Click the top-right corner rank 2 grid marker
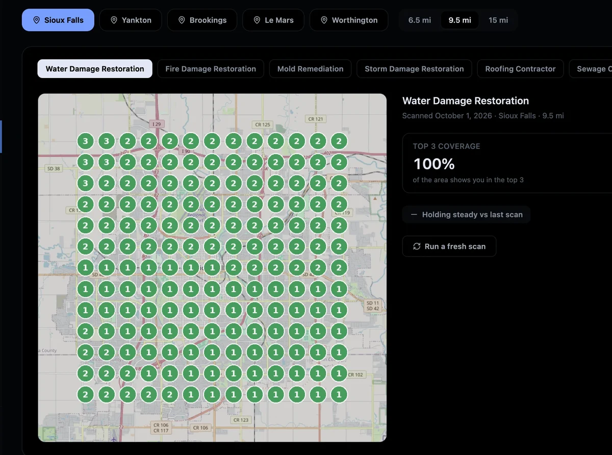 (x=339, y=141)
